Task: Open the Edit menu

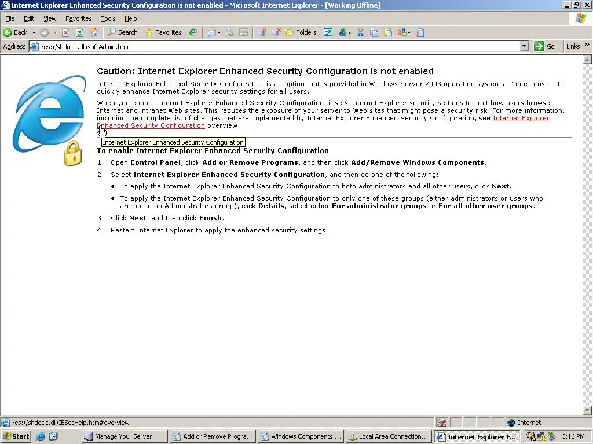Action: 29,18
